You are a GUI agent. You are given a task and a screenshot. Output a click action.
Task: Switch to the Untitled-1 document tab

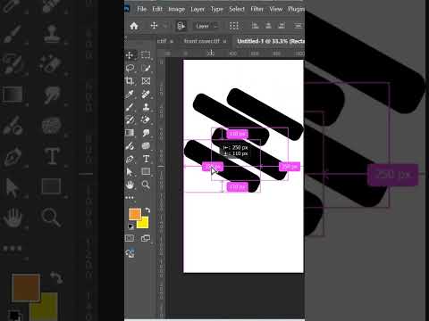coord(271,41)
